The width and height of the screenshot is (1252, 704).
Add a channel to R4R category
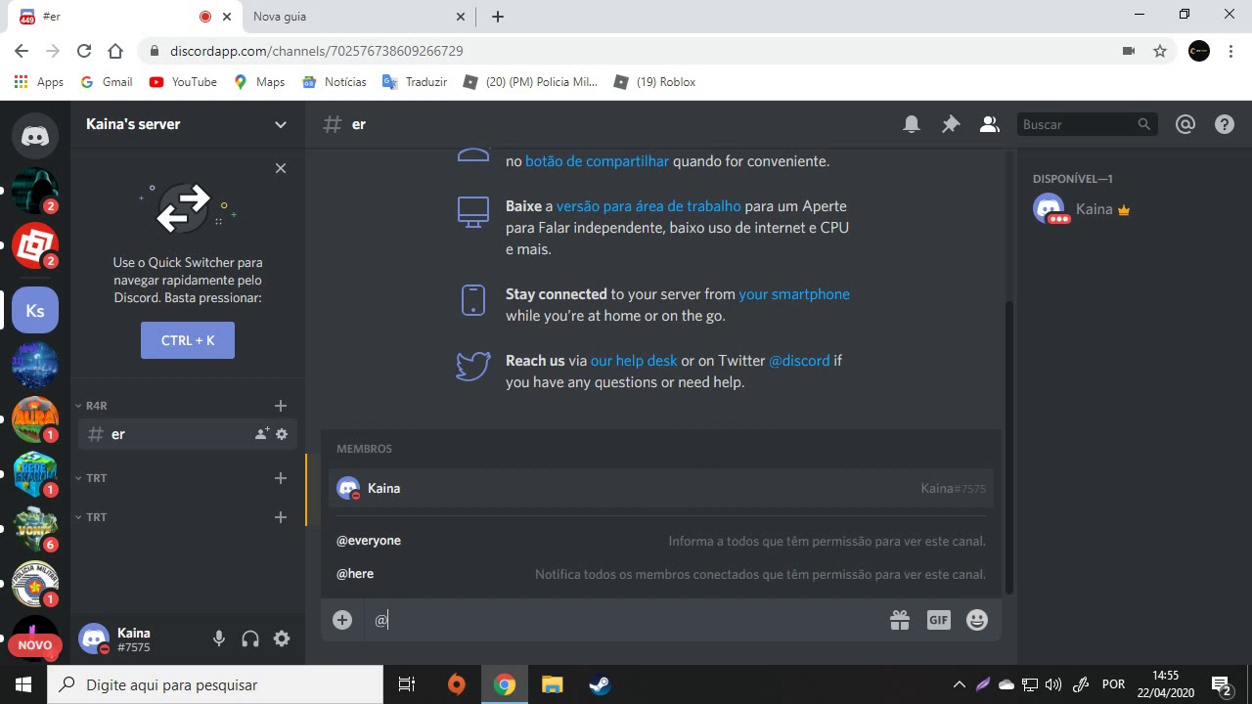pos(281,406)
